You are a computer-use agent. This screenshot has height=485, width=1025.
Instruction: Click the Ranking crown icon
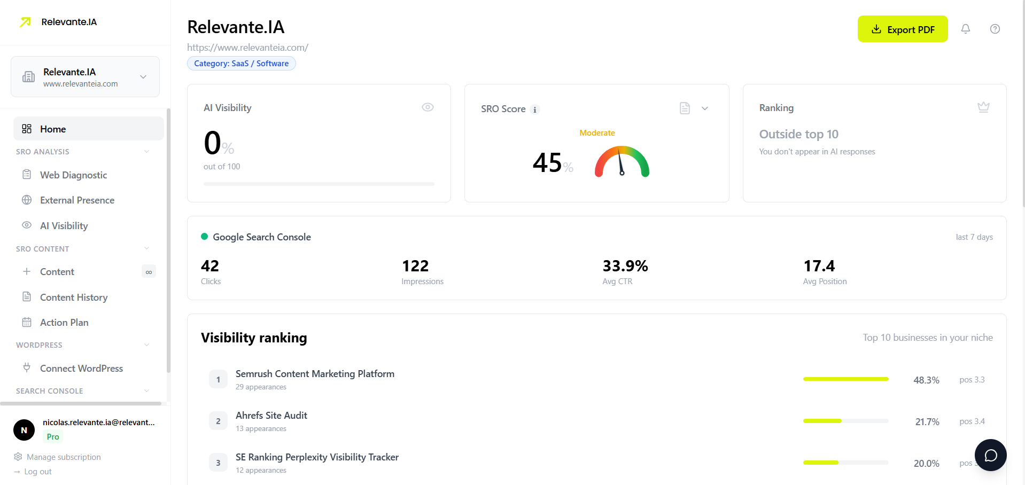tap(983, 107)
